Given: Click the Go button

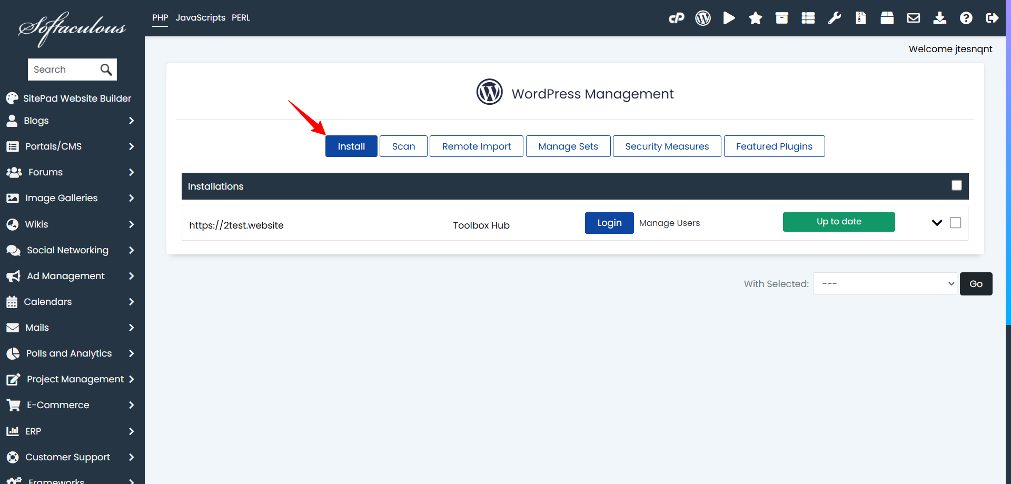Looking at the screenshot, I should point(976,284).
